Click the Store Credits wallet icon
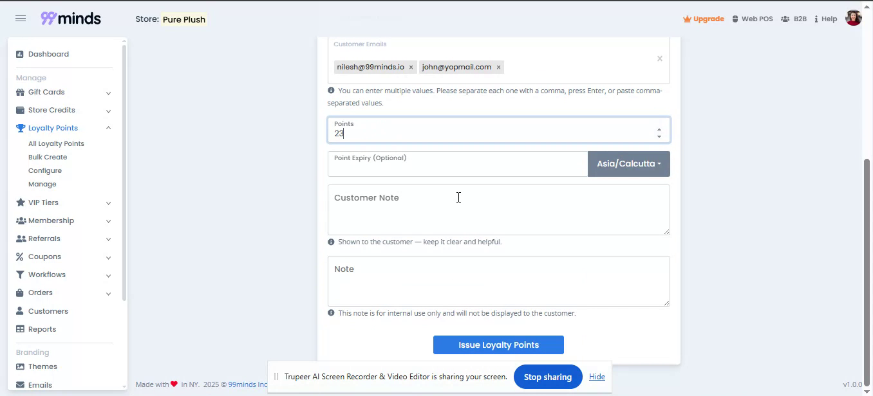The height and width of the screenshot is (396, 873). coord(20,110)
